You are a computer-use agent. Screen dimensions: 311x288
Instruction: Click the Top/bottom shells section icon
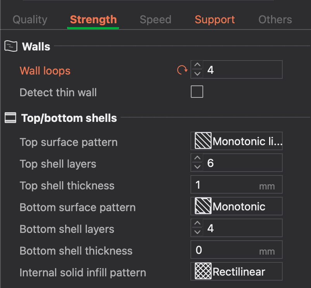pyautogui.click(x=10, y=118)
